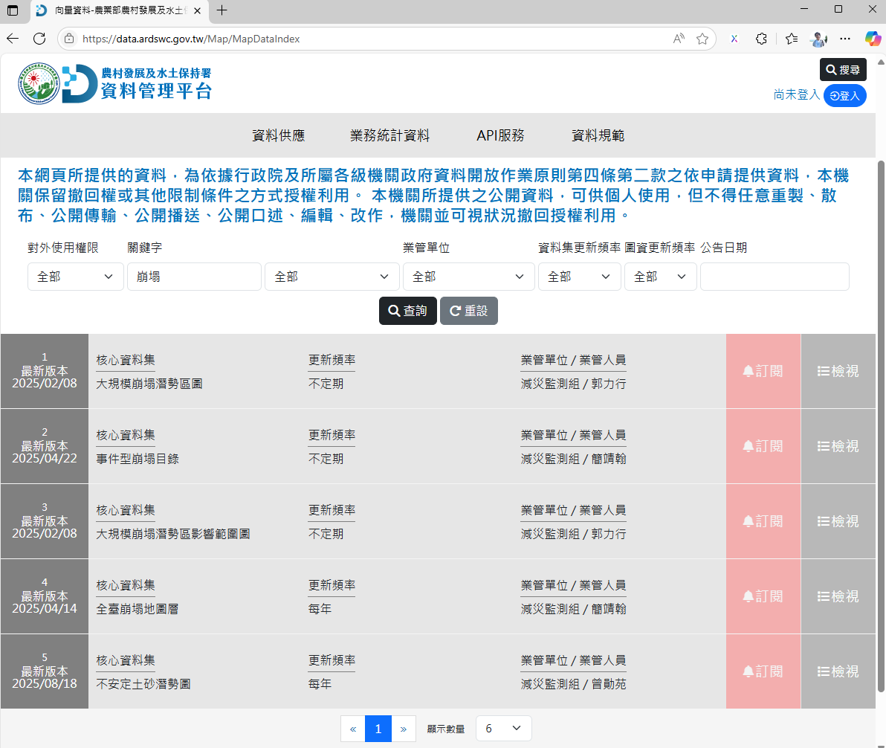Click the 重設 reset button
This screenshot has height=748, width=886.
(469, 311)
